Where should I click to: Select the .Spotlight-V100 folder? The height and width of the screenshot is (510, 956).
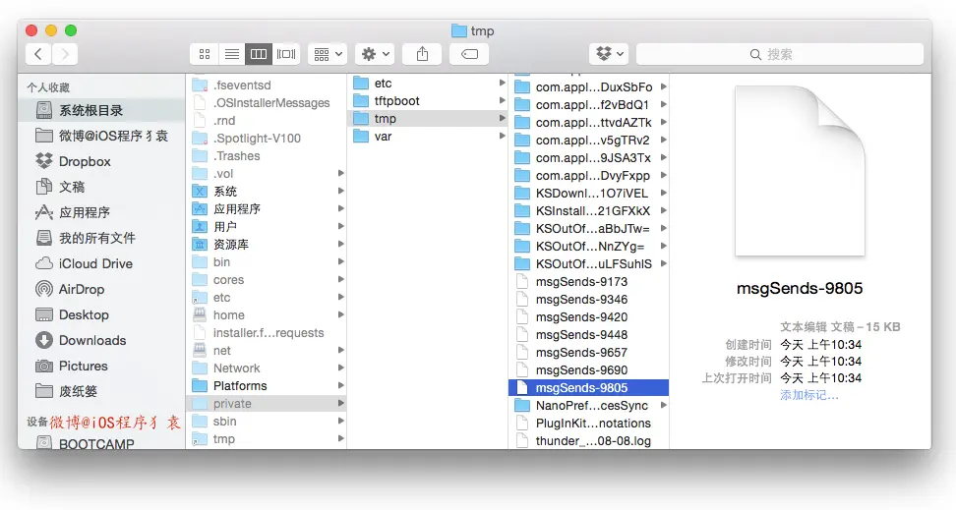[267, 139]
